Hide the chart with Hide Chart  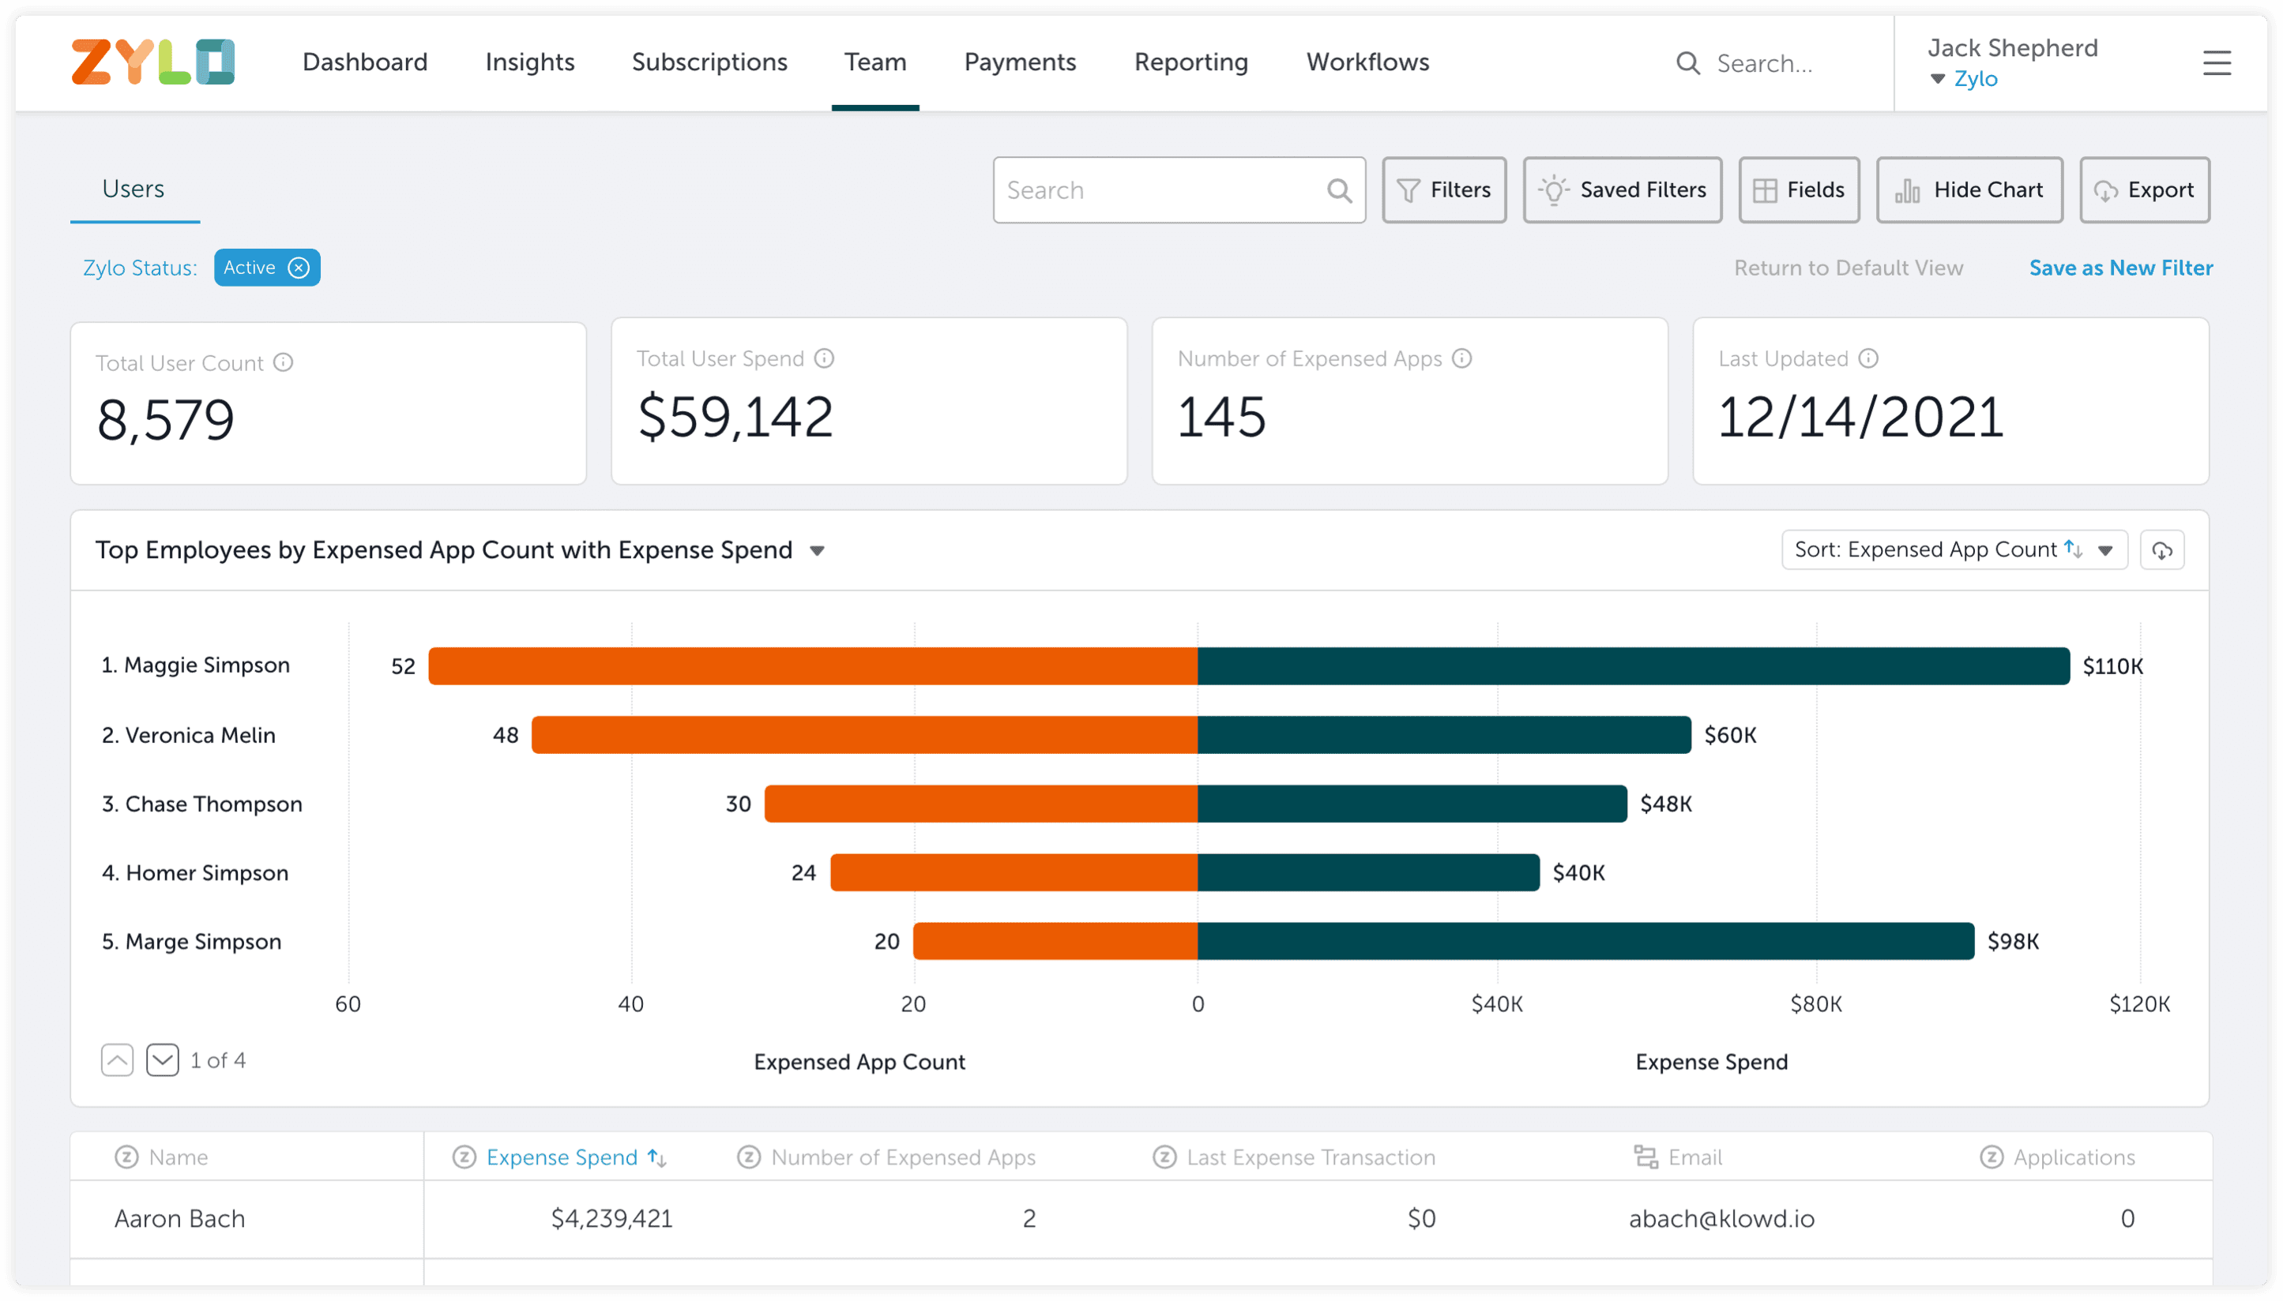pyautogui.click(x=1969, y=190)
